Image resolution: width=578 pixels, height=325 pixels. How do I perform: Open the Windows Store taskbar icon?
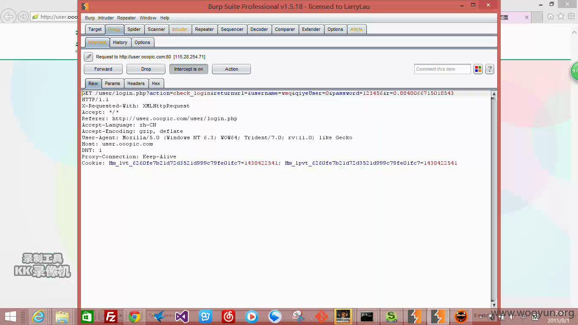tap(87, 317)
